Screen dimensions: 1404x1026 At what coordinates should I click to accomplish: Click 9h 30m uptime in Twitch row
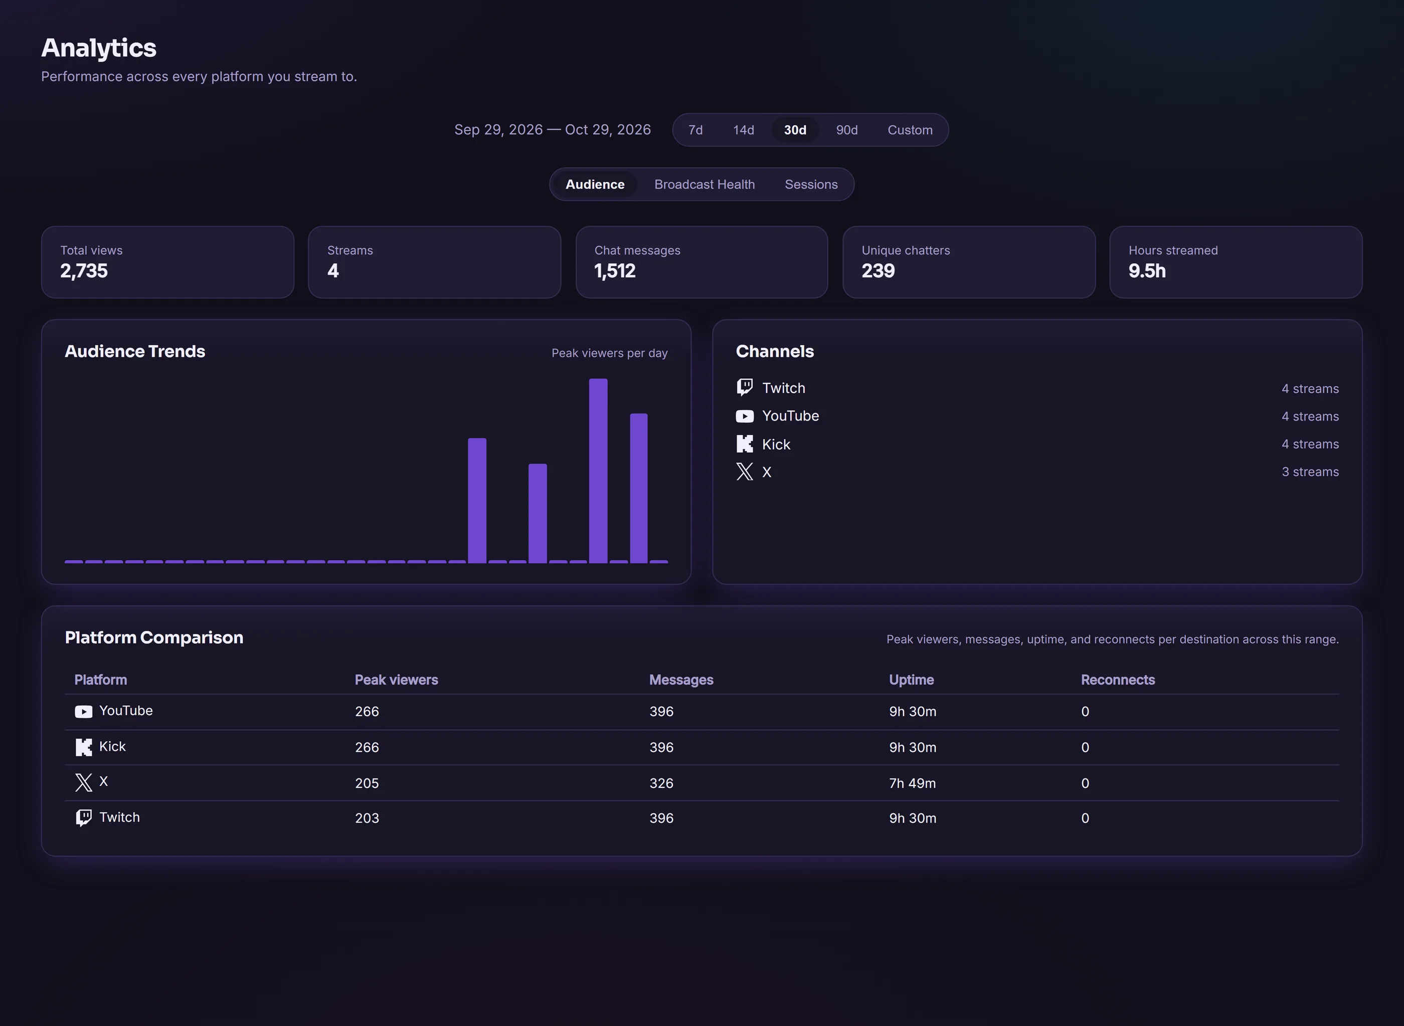pyautogui.click(x=912, y=818)
